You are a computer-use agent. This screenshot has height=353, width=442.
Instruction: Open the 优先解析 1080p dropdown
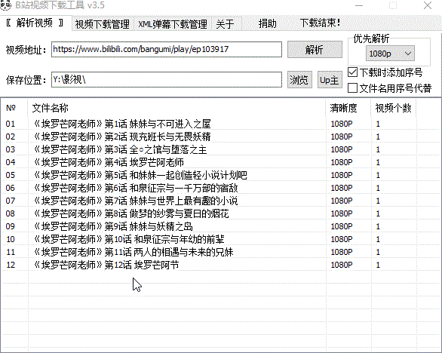(x=390, y=54)
